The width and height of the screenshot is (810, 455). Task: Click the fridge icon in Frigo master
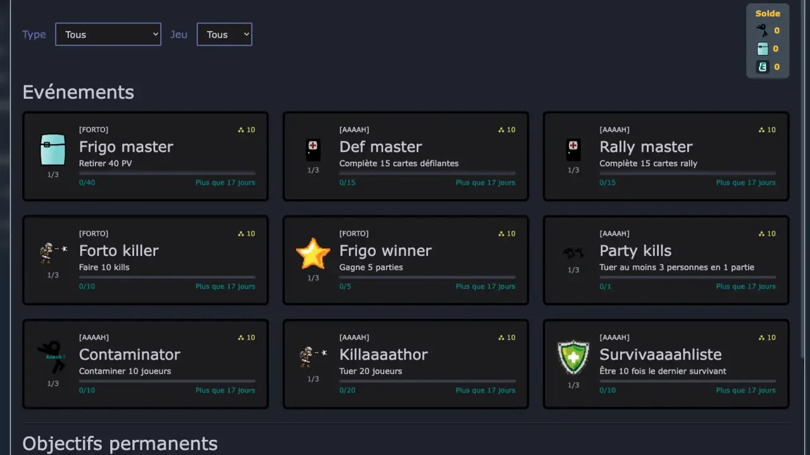[53, 150]
